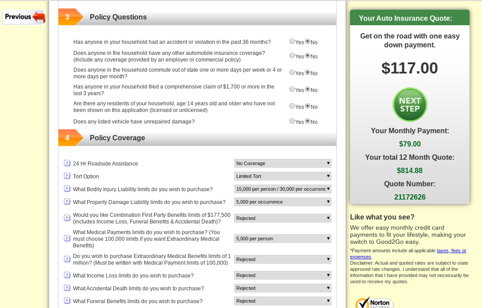Choose No for commuting out of state

pos(308,72)
